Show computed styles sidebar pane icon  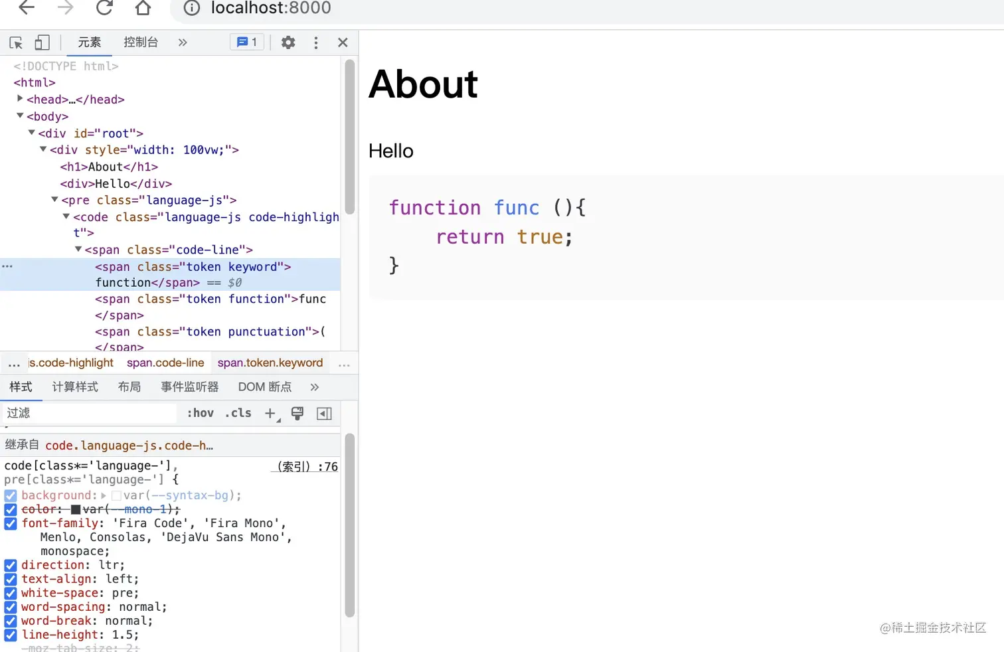325,414
